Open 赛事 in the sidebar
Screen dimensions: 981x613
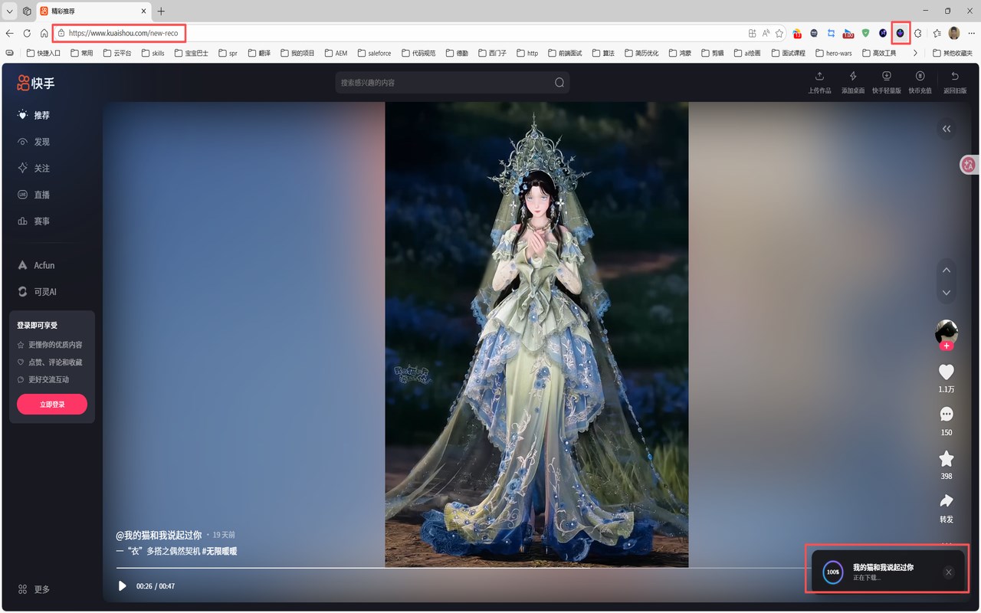point(34,221)
